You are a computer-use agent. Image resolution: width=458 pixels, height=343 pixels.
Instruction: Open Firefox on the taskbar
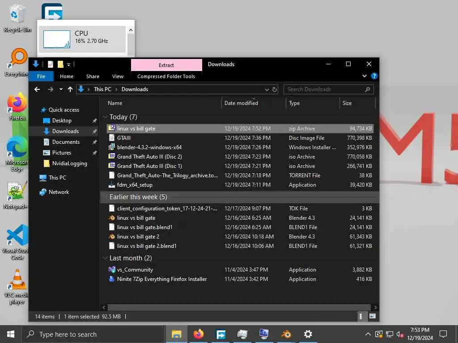click(x=199, y=334)
